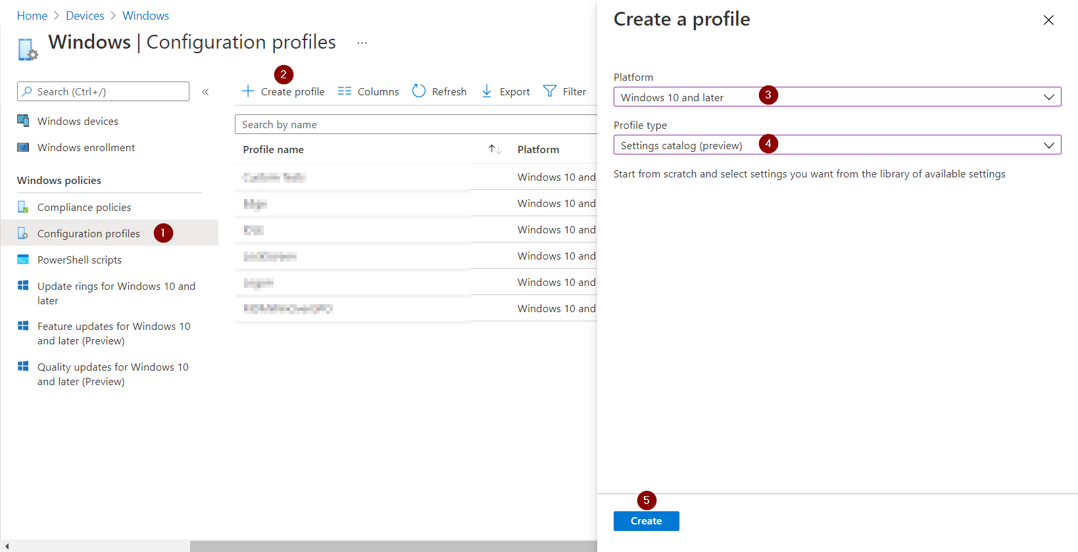Click the Filter label in the toolbar
This screenshot has height=552, width=1078.
point(574,92)
